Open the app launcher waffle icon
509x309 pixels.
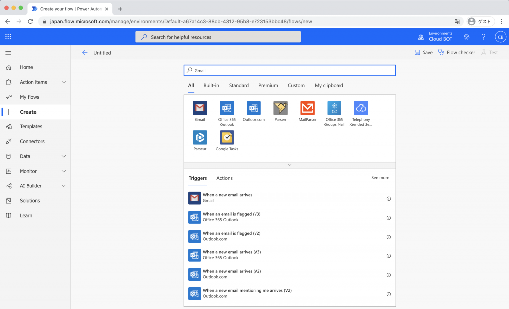(8, 37)
